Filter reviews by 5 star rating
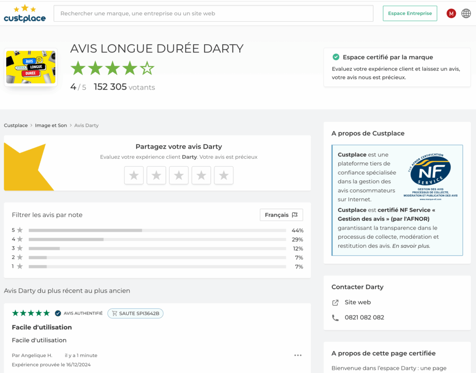The image size is (476, 373). point(157,230)
